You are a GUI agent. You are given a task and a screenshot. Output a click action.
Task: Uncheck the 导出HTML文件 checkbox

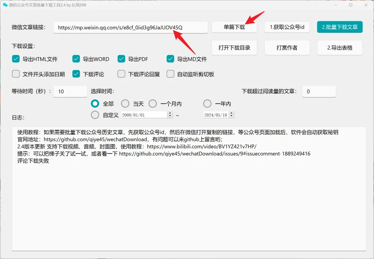16,59
